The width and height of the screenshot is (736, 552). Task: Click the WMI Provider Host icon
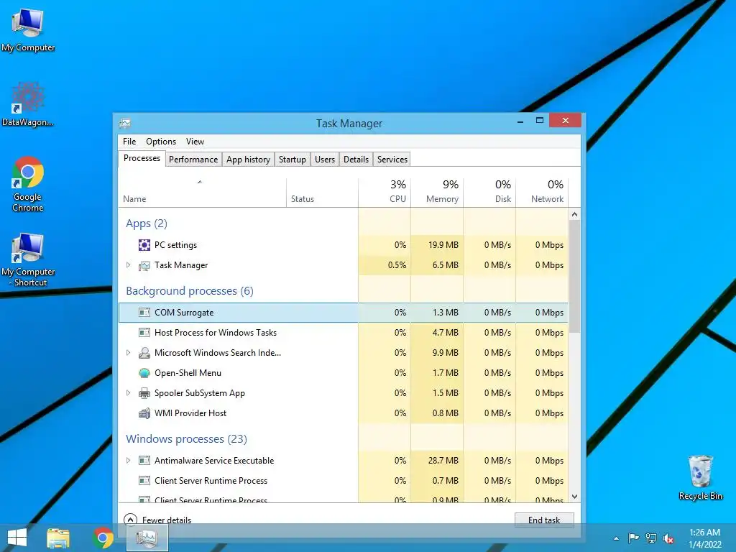[x=144, y=413]
